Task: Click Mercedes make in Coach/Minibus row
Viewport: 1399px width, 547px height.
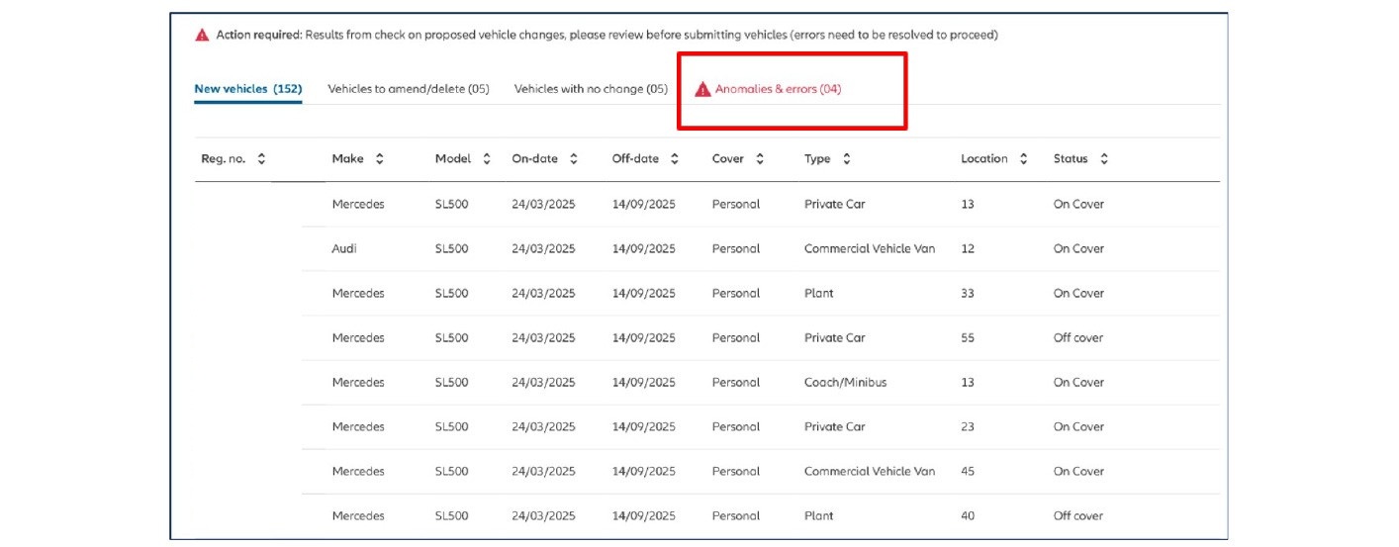Action: 358,383
